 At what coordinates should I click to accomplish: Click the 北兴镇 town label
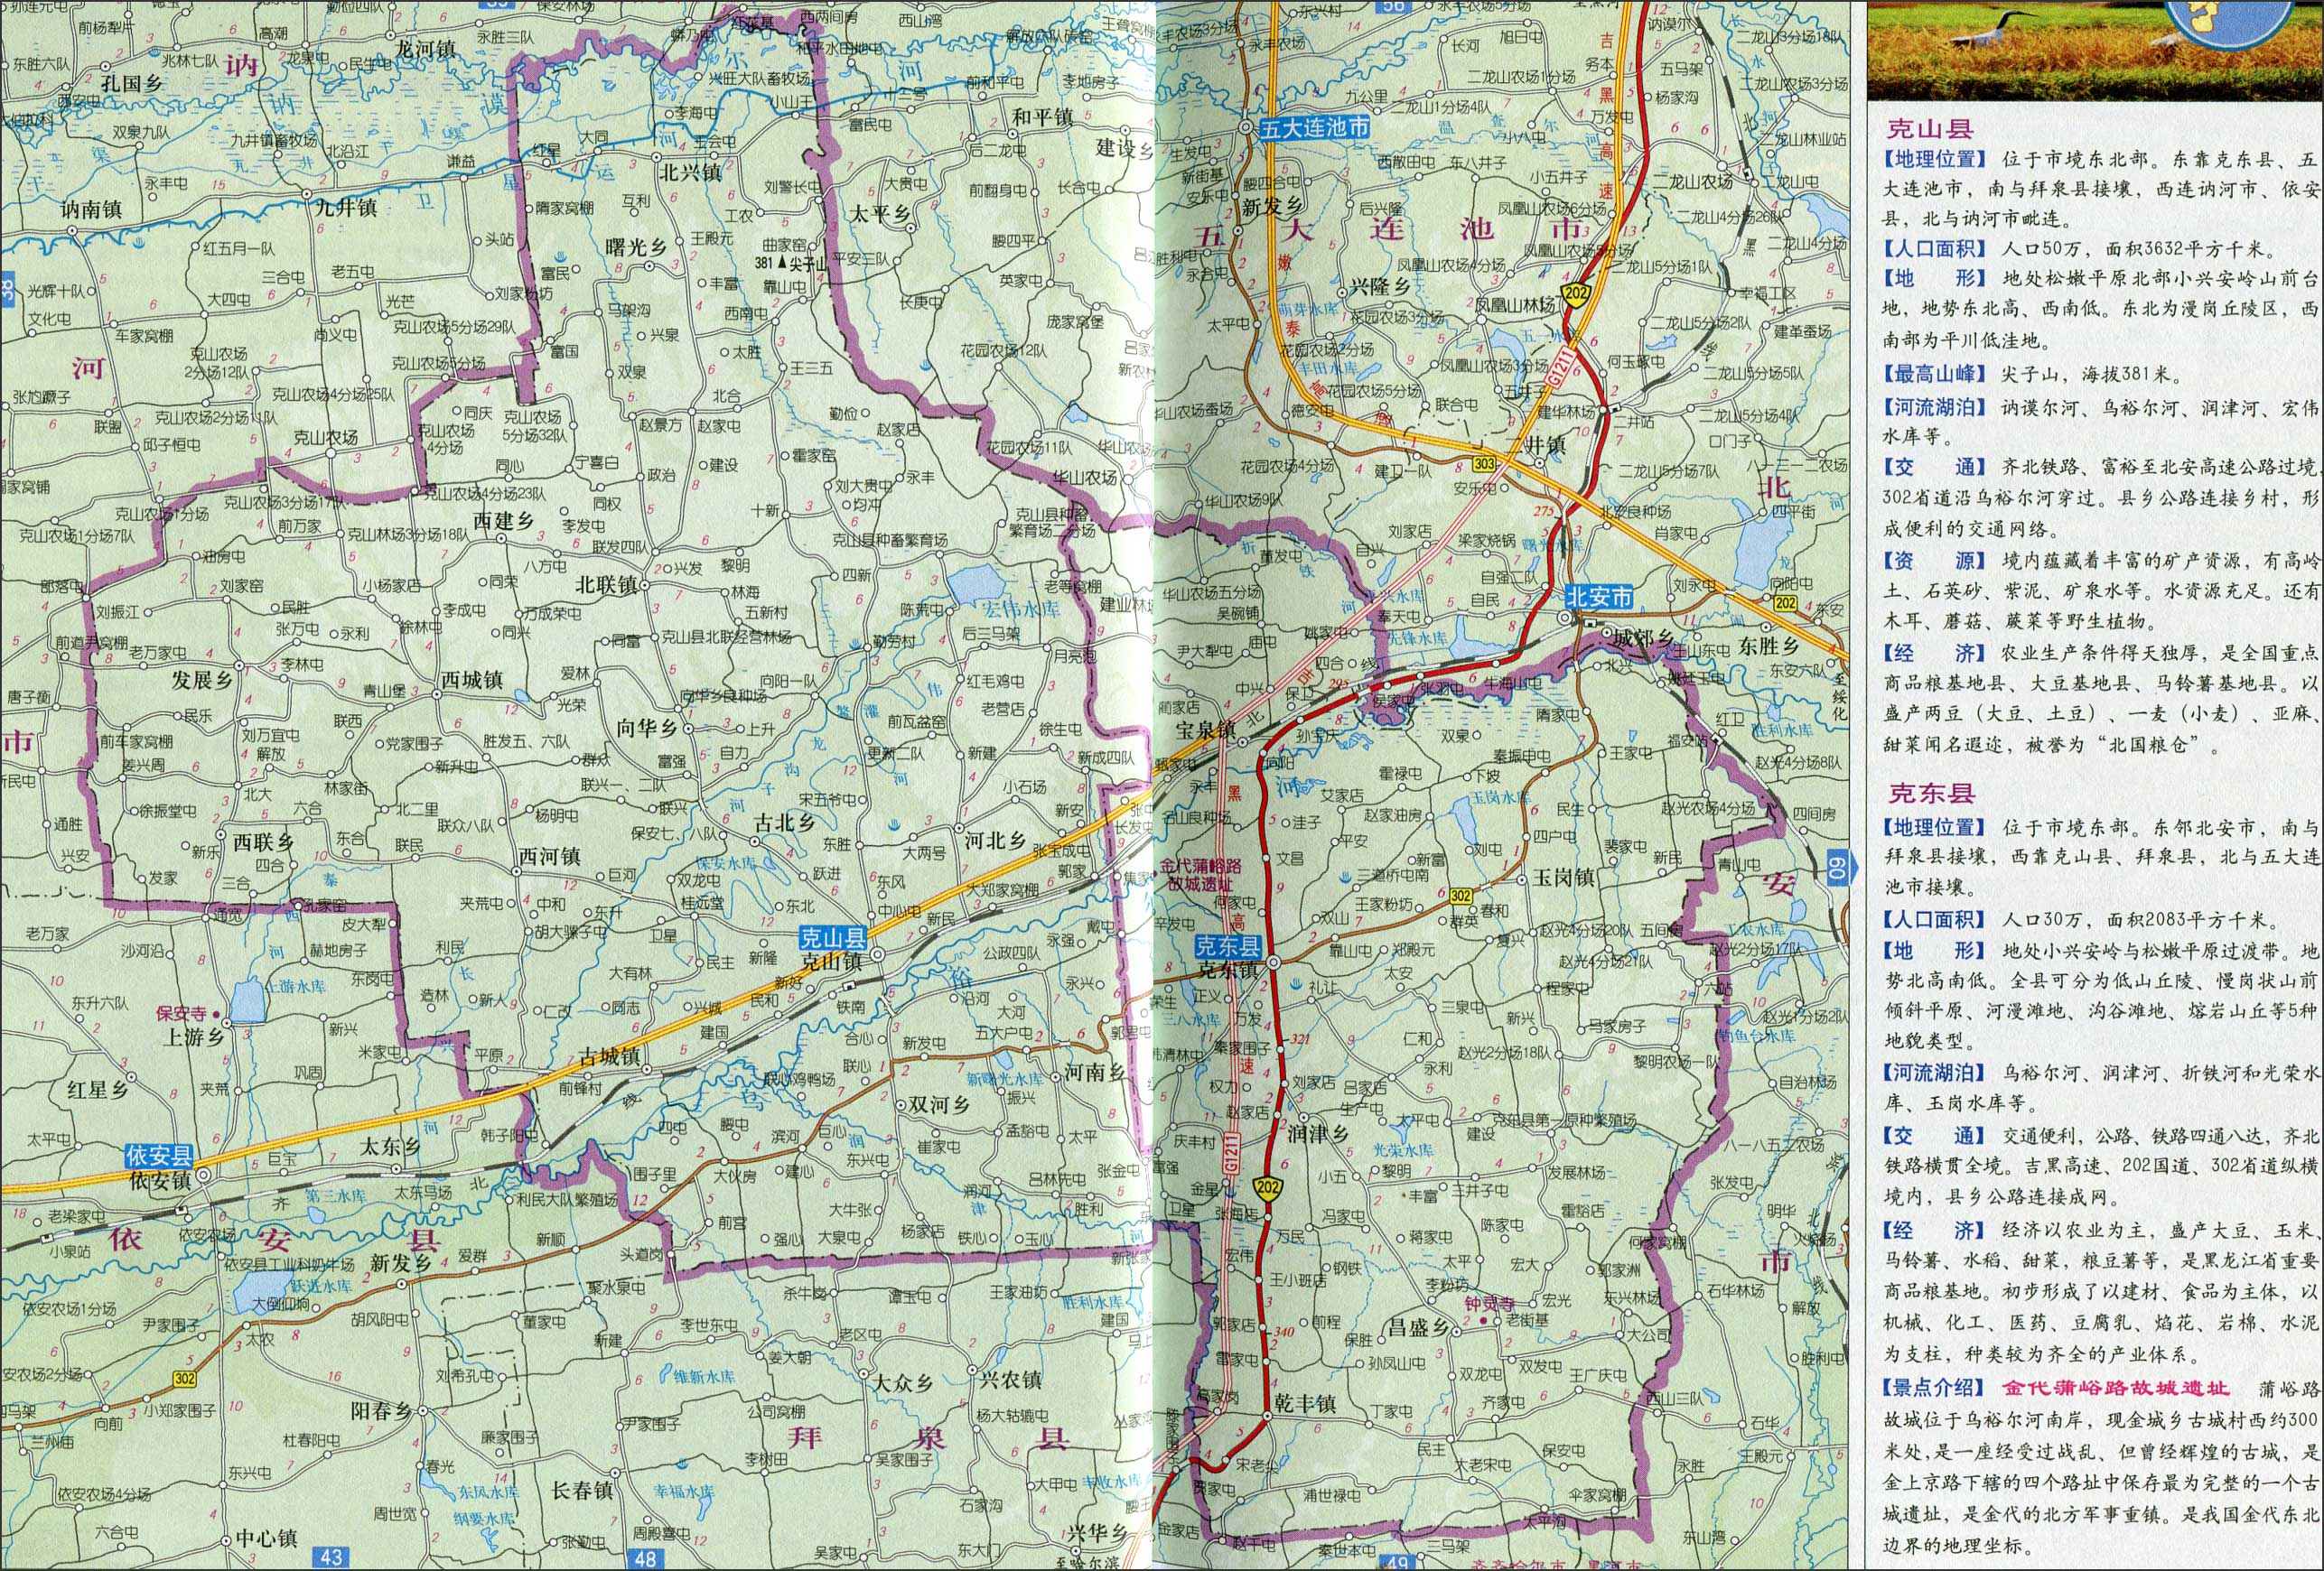pos(690,172)
